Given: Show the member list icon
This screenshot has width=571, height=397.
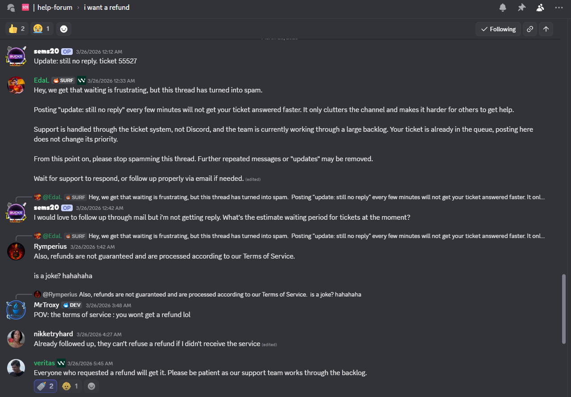Looking at the screenshot, I should click(540, 8).
